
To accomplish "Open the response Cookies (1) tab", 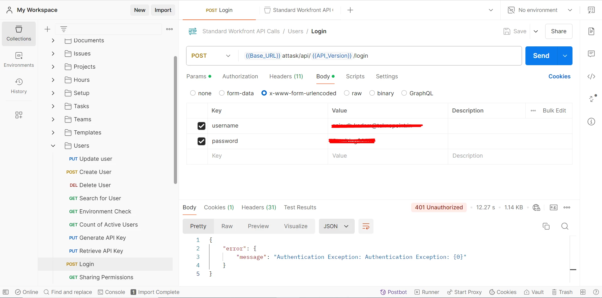I will tap(219, 207).
